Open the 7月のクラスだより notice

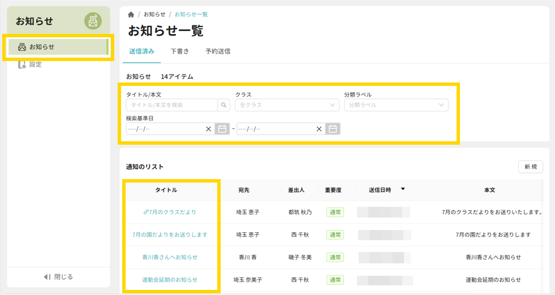click(170, 212)
